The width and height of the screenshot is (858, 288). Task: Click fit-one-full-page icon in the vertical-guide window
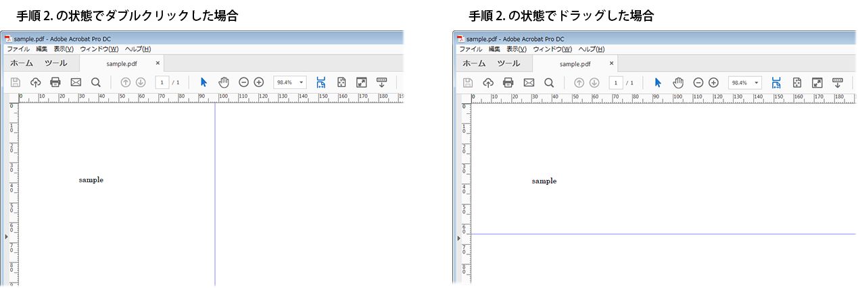[x=341, y=82]
